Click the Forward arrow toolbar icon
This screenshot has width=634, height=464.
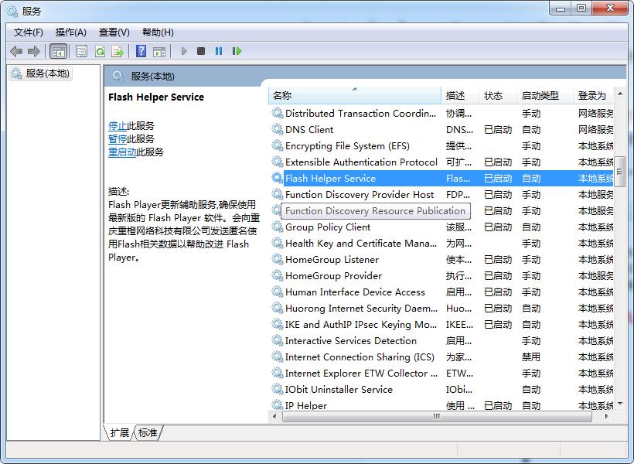point(33,51)
